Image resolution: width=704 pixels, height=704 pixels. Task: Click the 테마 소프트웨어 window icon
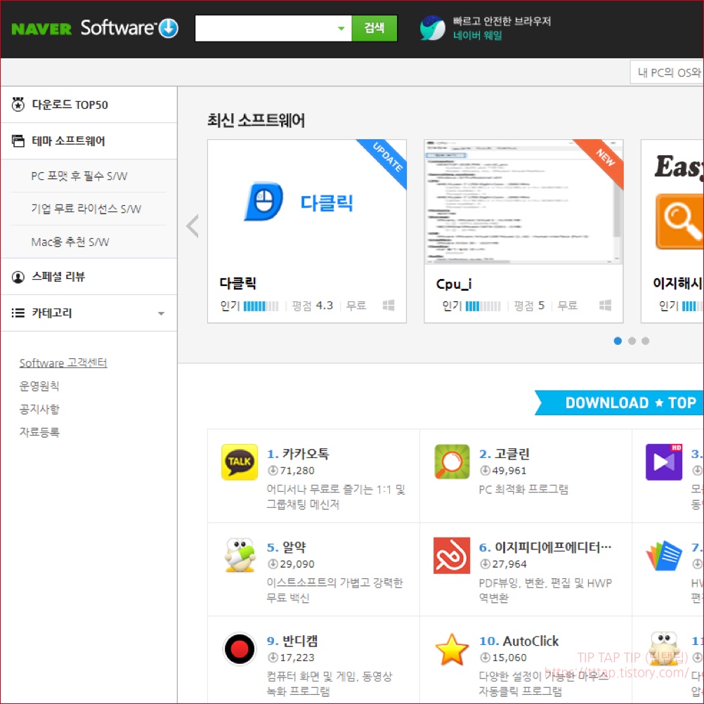click(x=18, y=141)
